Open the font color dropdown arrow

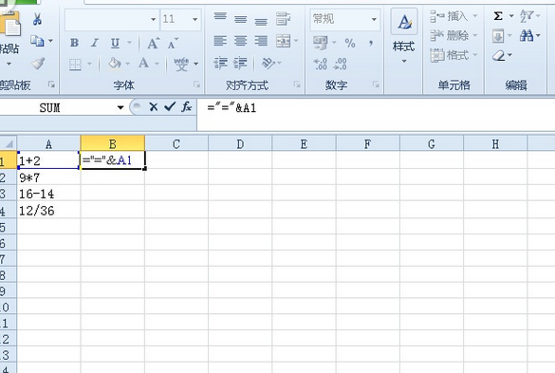(x=157, y=64)
